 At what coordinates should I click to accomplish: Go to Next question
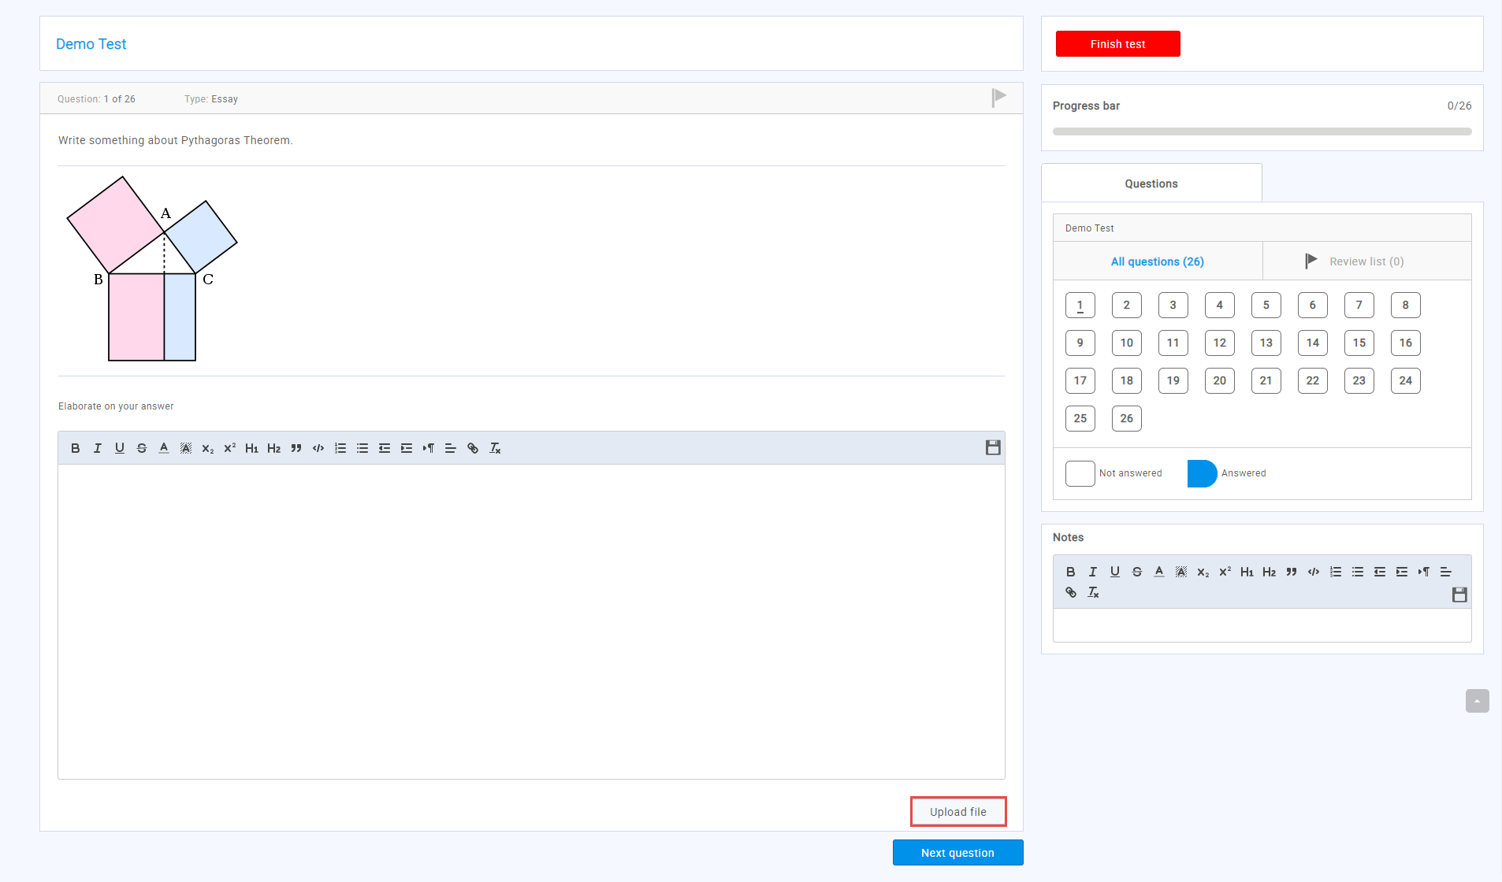pyautogui.click(x=957, y=853)
